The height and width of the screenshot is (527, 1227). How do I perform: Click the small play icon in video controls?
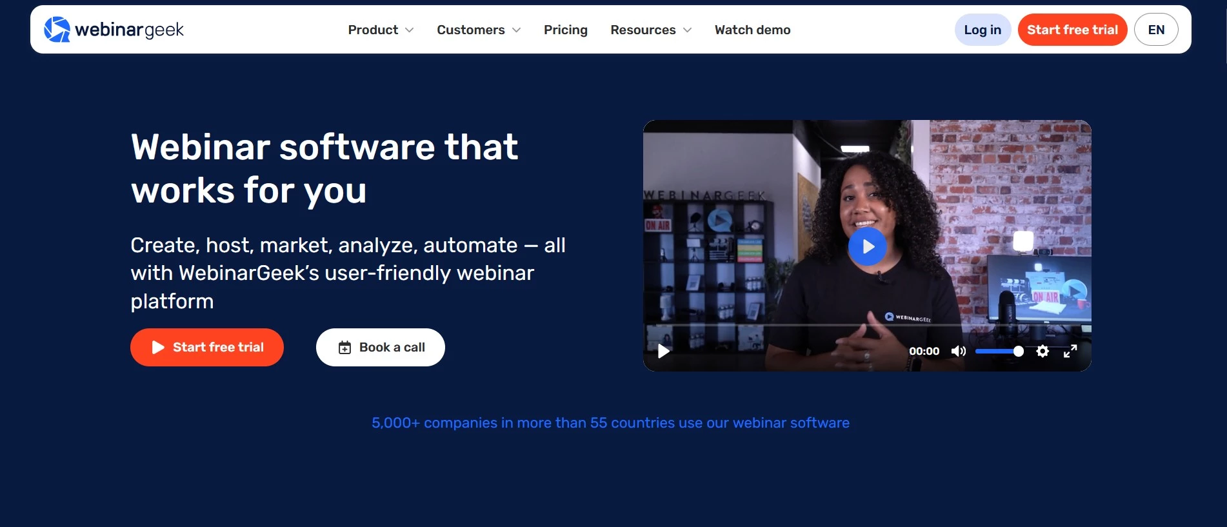click(x=663, y=352)
